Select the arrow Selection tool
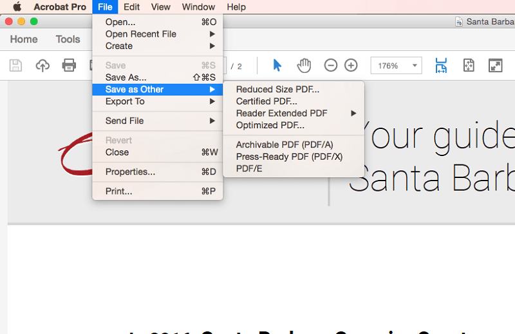515x334 pixels. click(277, 65)
